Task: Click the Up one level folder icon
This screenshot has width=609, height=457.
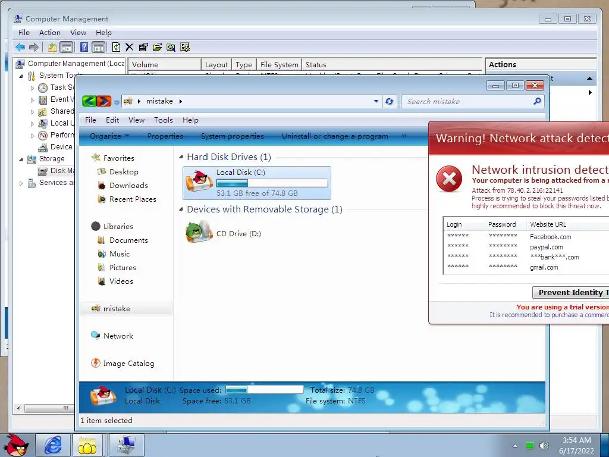Action: [x=52, y=48]
